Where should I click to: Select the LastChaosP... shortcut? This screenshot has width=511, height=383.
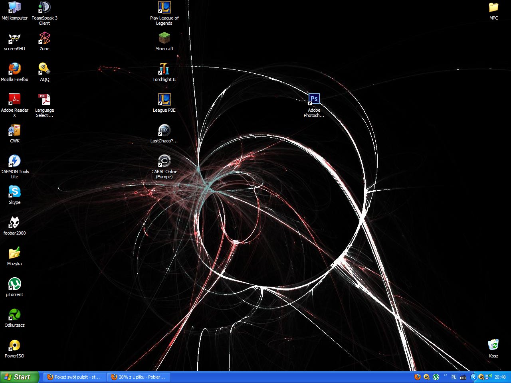coord(164,134)
